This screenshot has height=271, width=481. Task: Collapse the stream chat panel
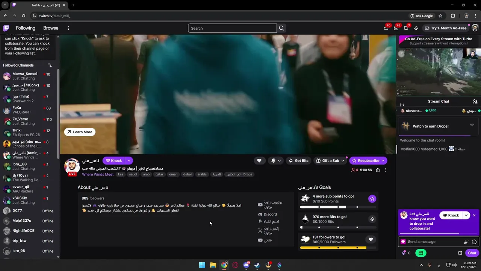click(x=402, y=105)
